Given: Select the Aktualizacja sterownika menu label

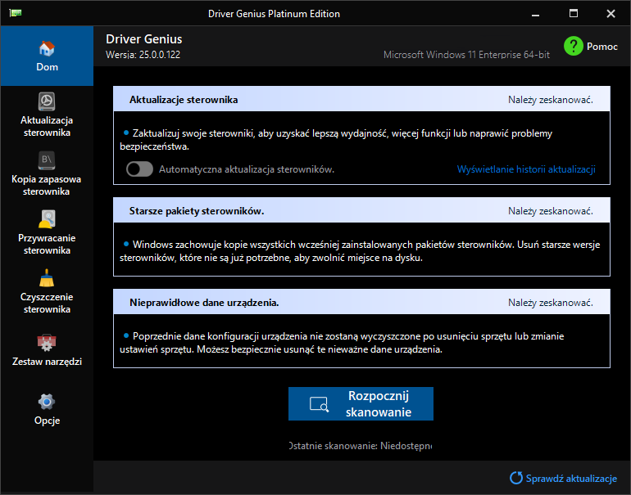Looking at the screenshot, I should 47,126.
